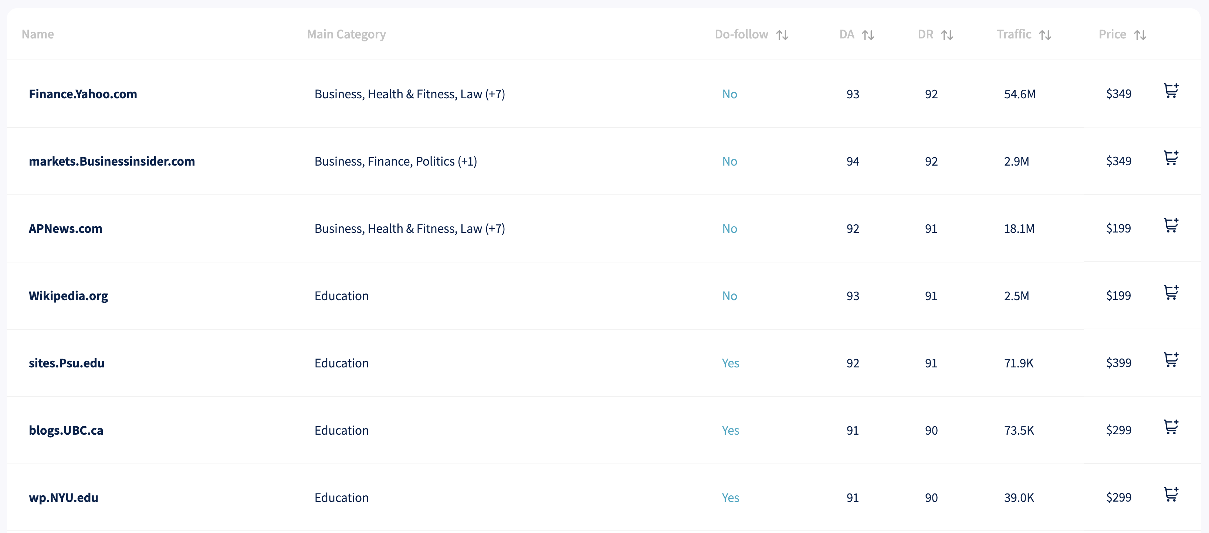Click cart icon for sites.Psu.edu
Screen dimensions: 1209x533
[1171, 360]
